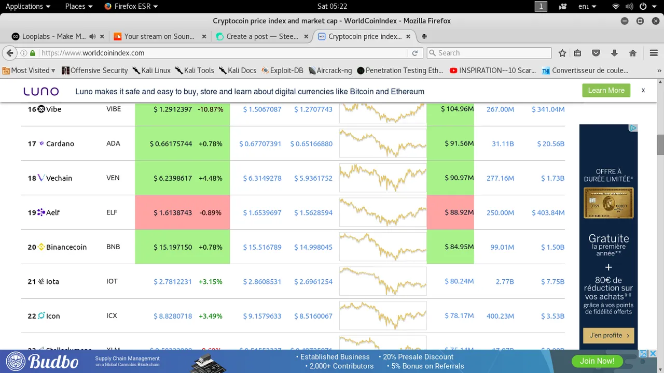Screen dimensions: 664x373
Task: Click J'en profite button on the Amex ad
Action: (608, 335)
